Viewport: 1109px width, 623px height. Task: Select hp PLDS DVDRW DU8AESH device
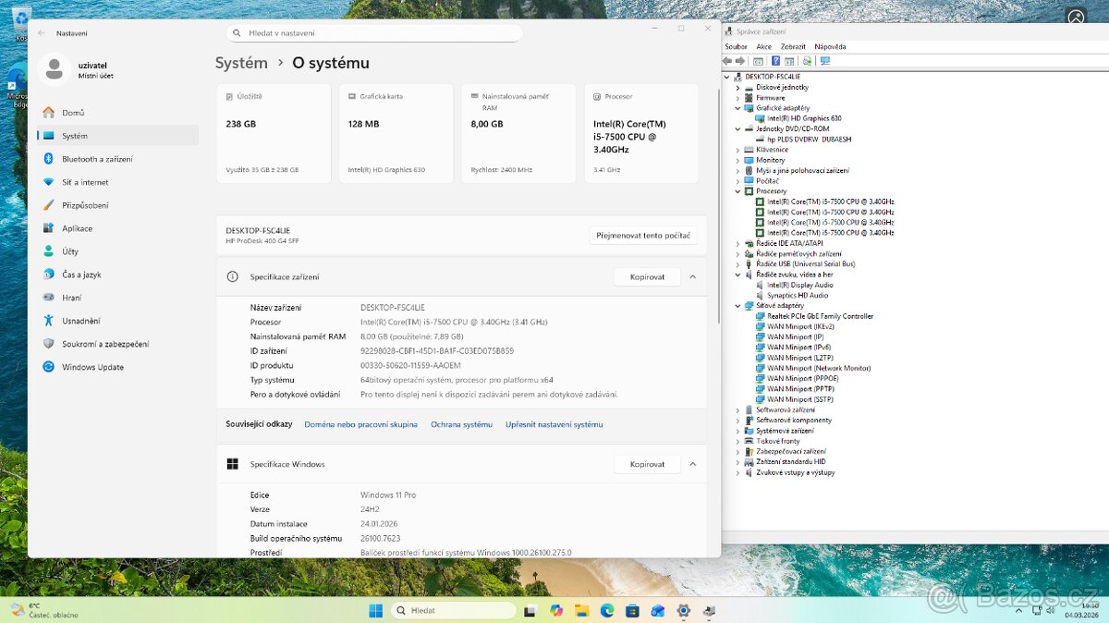(x=809, y=139)
